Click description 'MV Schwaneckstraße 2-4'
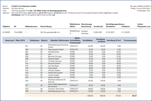This screenshot has height=101, width=152. coord(52,32)
